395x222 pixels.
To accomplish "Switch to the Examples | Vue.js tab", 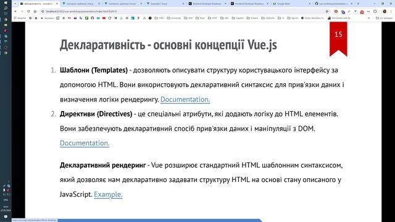I will (x=165, y=4).
